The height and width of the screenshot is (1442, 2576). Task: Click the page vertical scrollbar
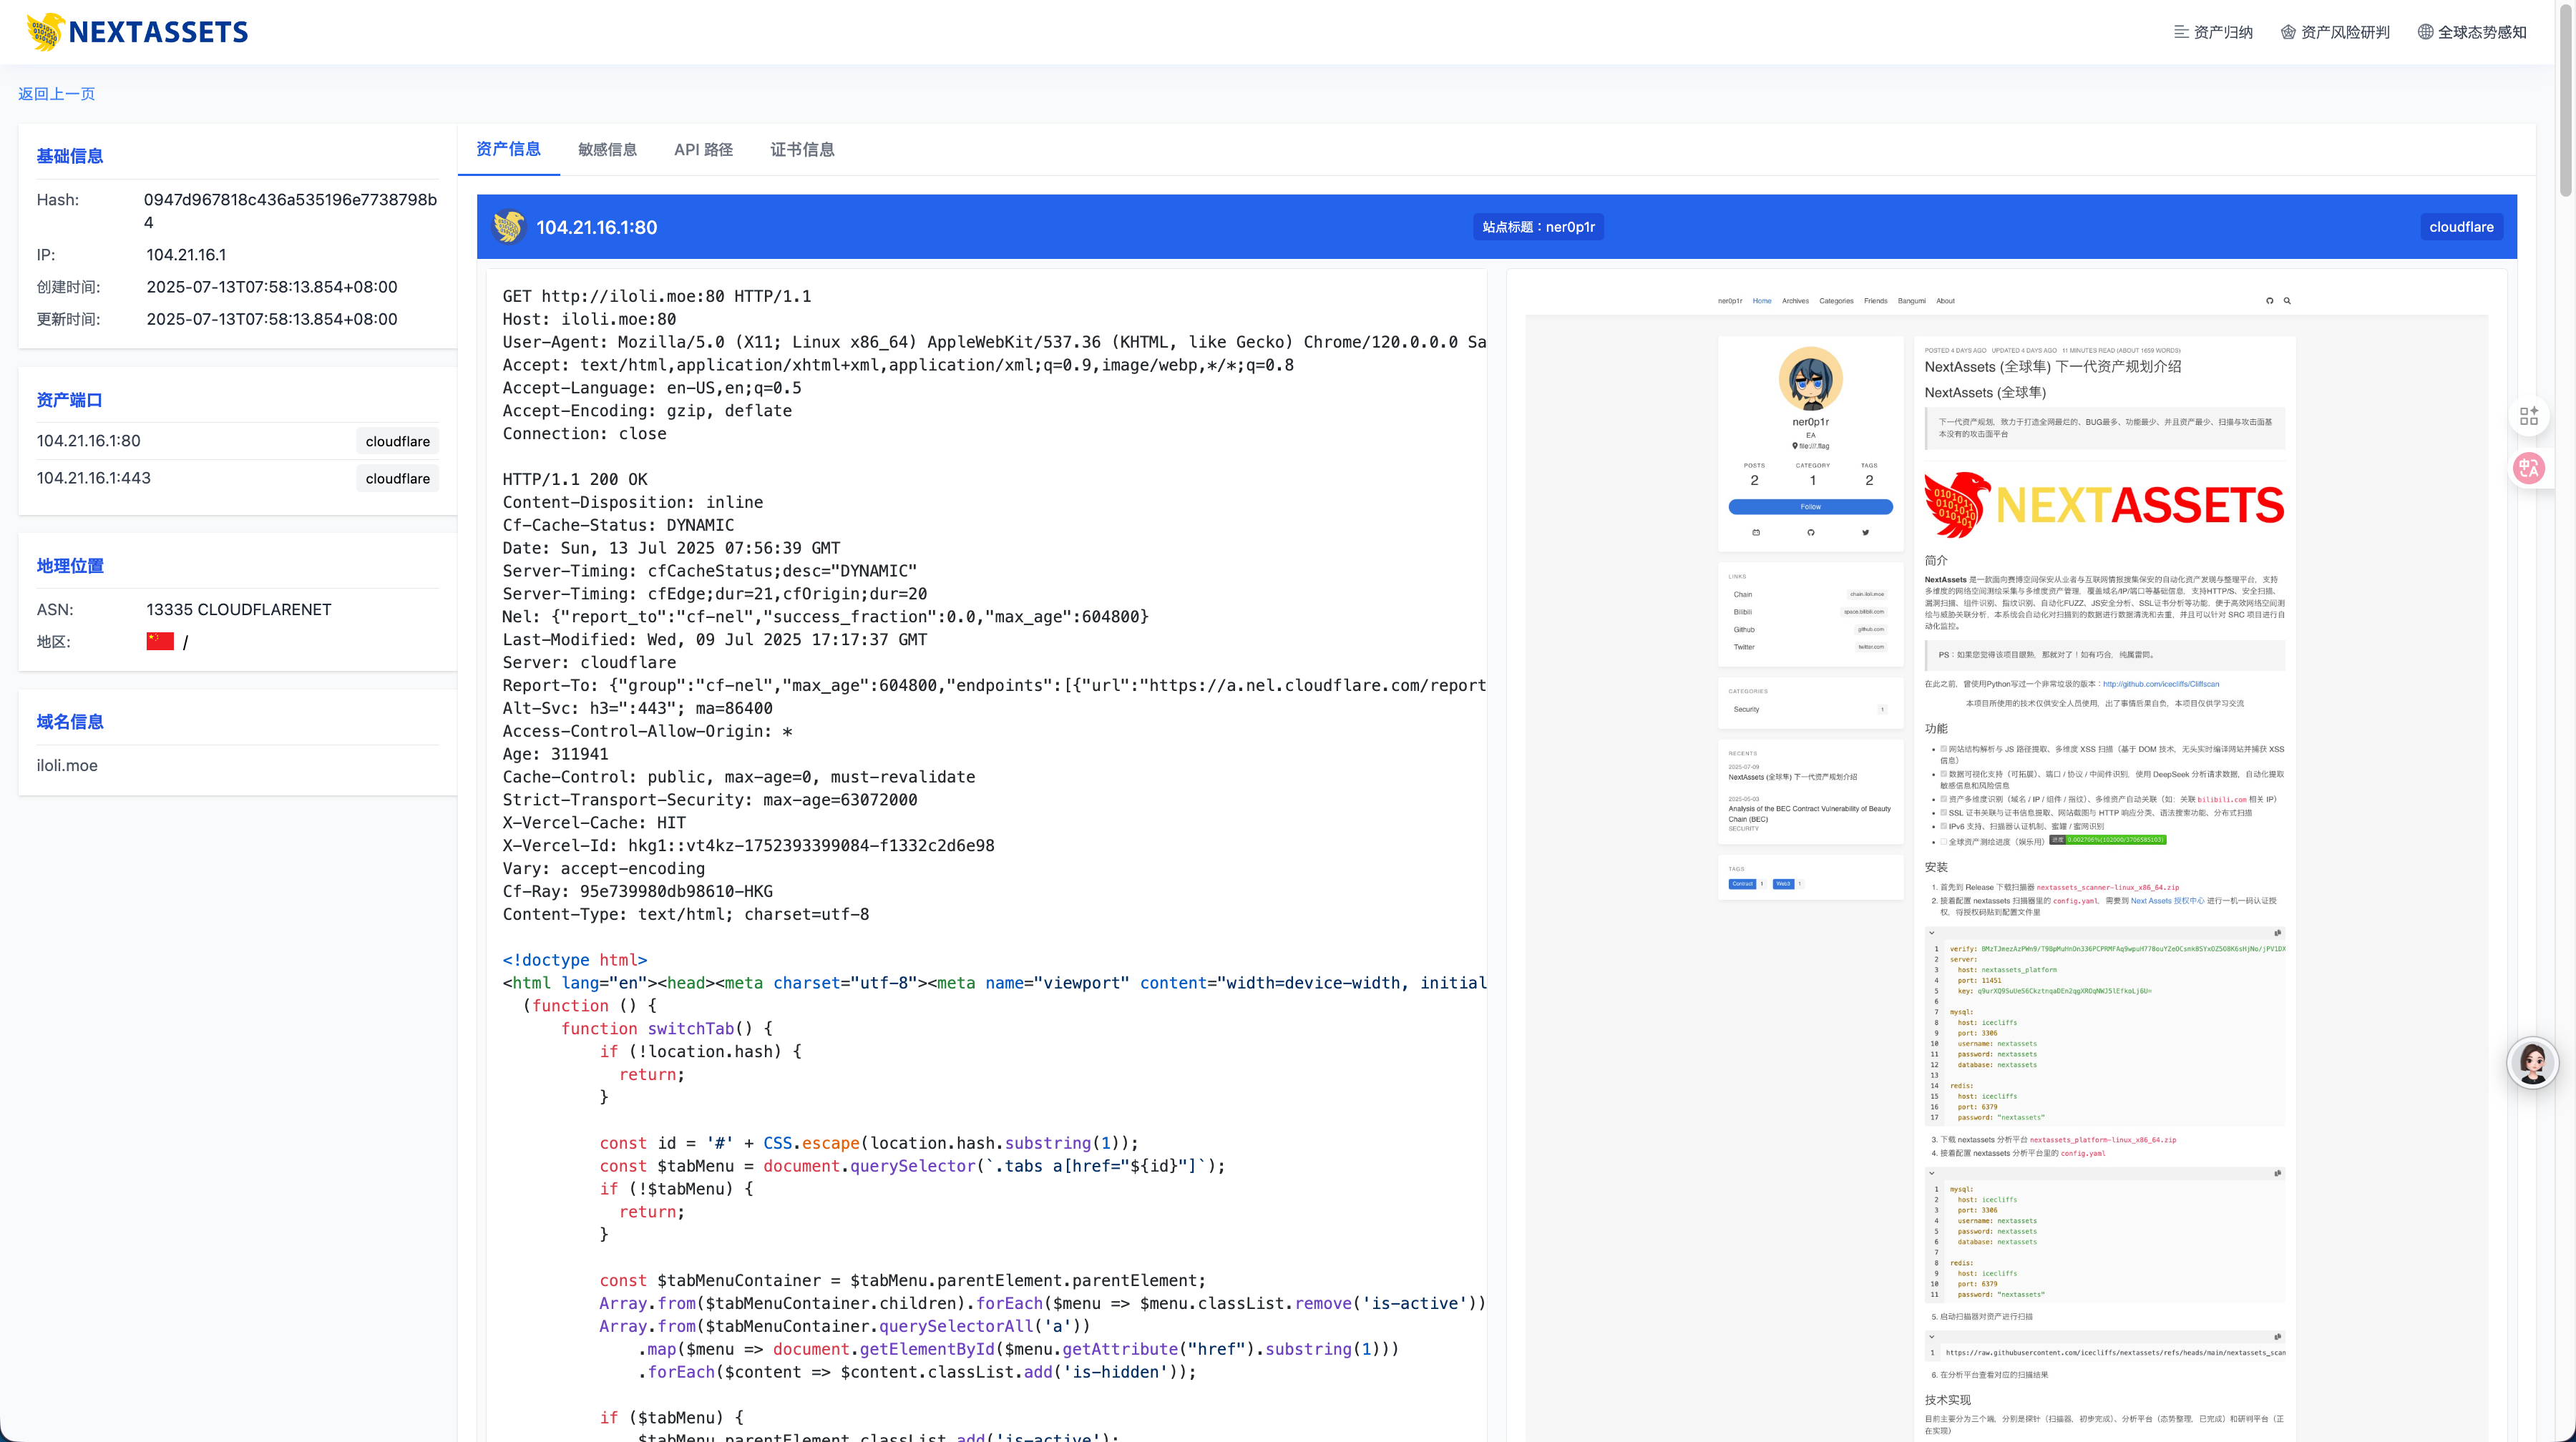(x=2566, y=100)
